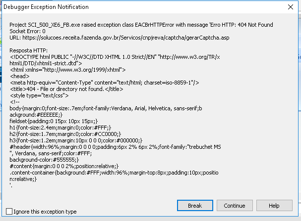Click the Break button
Viewport: 301px width, 221px height.
click(195, 206)
